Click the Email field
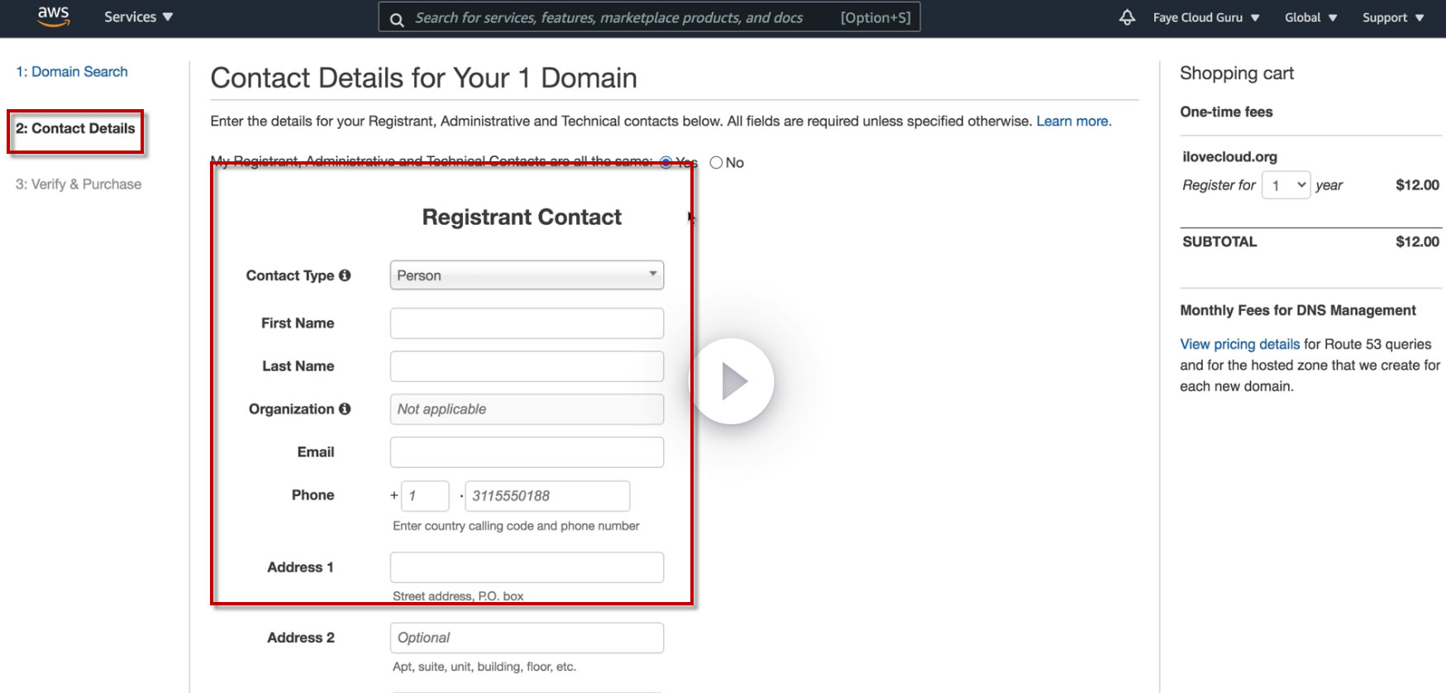Image resolution: width=1446 pixels, height=693 pixels. pos(527,452)
